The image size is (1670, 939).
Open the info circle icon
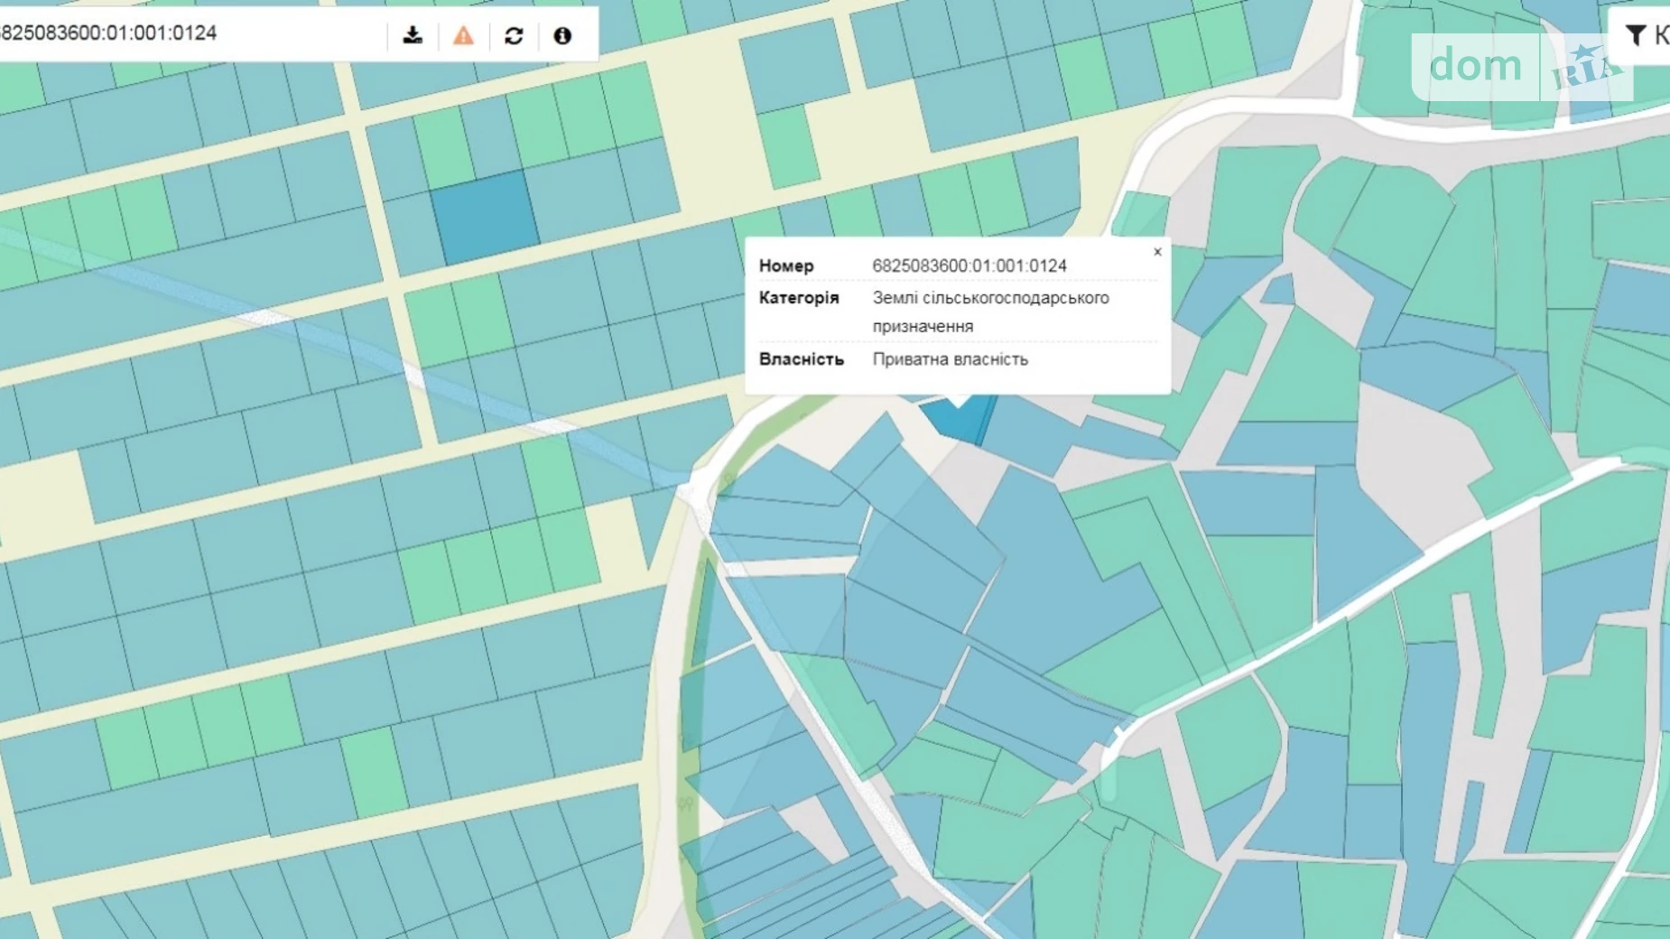562,35
